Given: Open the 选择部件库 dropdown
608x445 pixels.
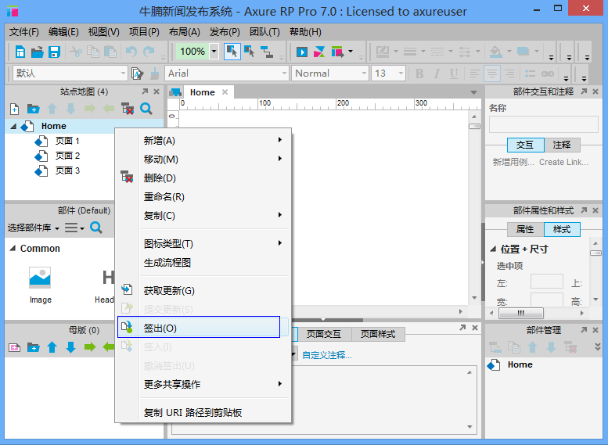Looking at the screenshot, I should 34,228.
